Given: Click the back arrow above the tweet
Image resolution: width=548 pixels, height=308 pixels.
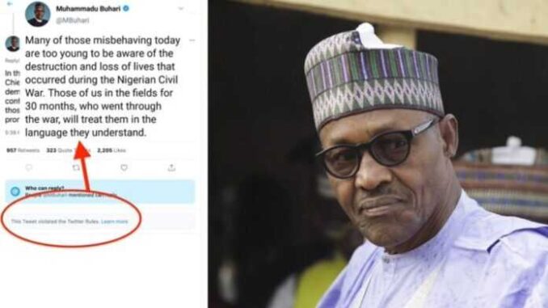Looking at the screenshot, I should 10,4.
